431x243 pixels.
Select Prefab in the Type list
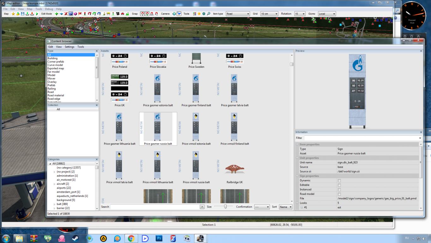[51, 85]
